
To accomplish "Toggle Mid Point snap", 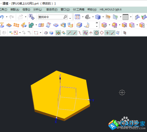I will pyautogui.click(x=75, y=33).
